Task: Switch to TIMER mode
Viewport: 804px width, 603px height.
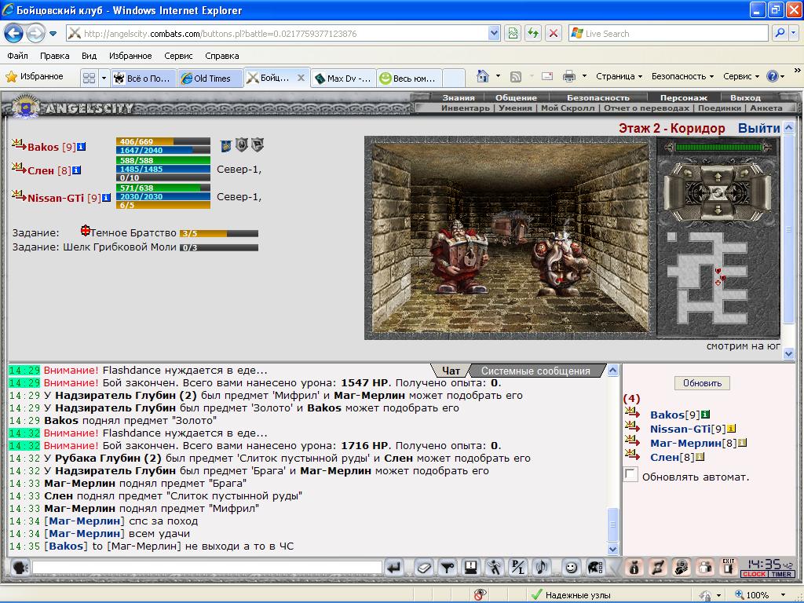Action: [781, 574]
